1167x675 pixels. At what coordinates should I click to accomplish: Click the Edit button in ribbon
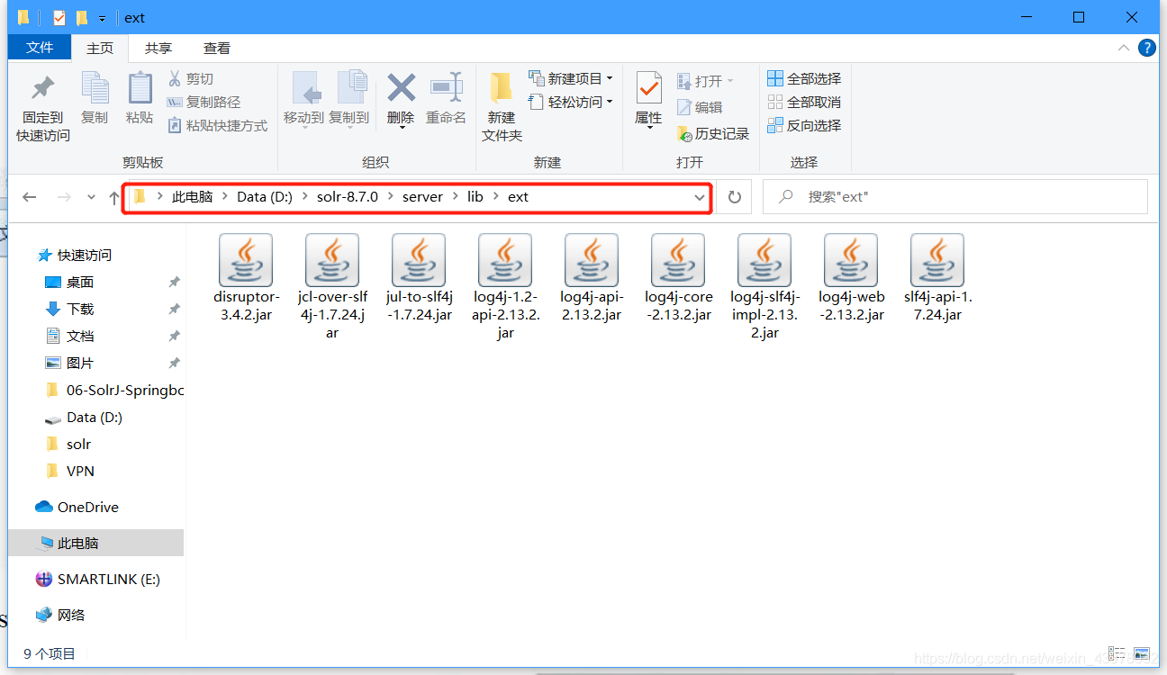700,107
